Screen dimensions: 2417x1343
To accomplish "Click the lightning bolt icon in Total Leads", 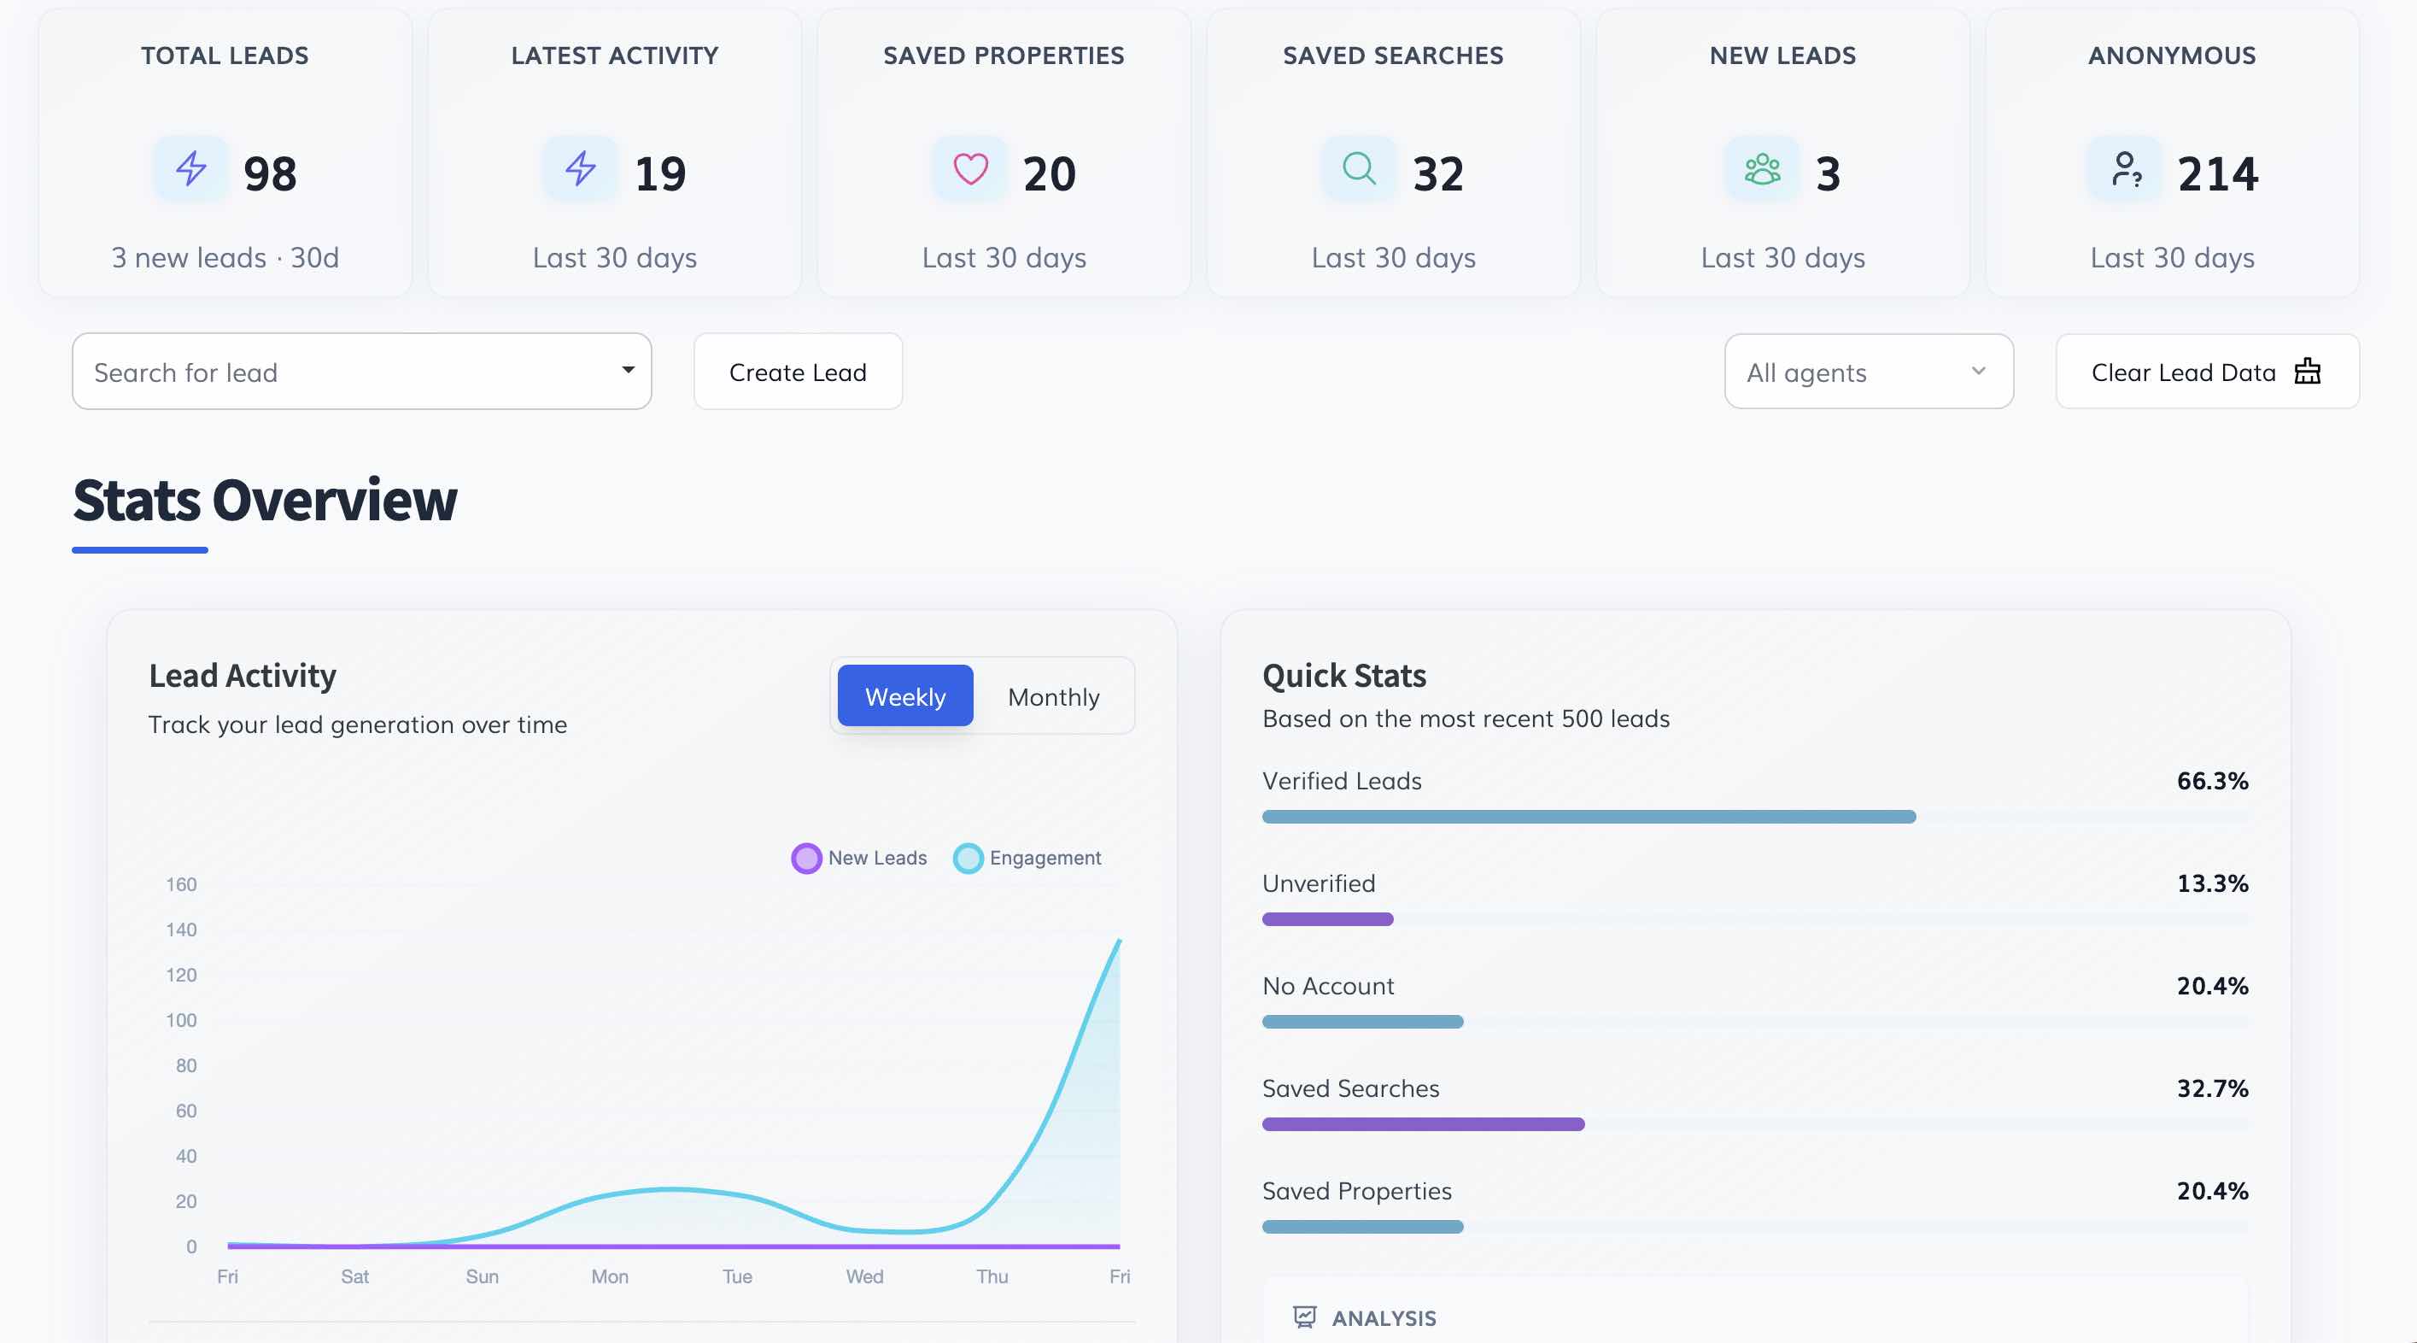I will 191,169.
